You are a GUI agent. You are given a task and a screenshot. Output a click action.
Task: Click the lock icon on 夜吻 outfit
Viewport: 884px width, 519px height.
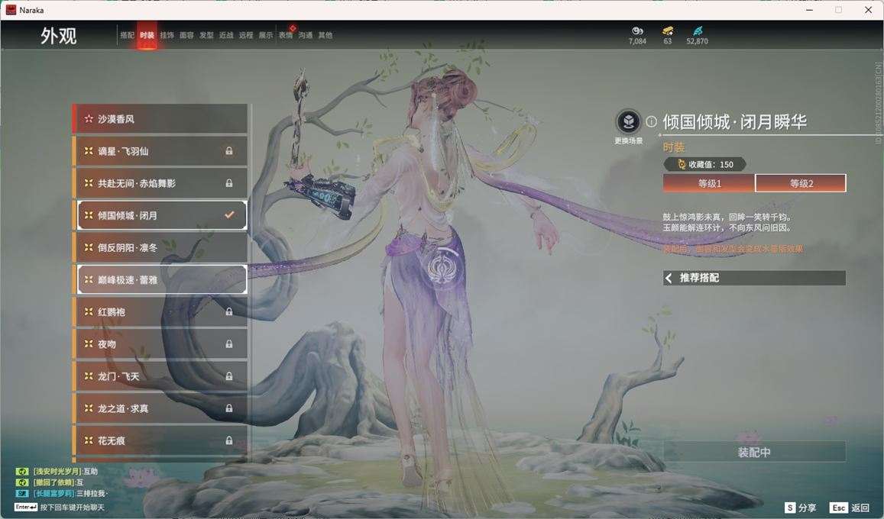coord(228,343)
